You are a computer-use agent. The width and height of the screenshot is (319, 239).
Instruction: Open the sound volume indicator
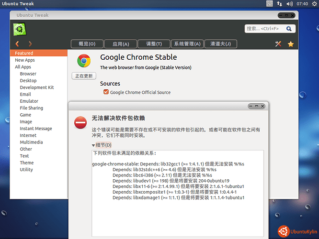[x=289, y=4]
